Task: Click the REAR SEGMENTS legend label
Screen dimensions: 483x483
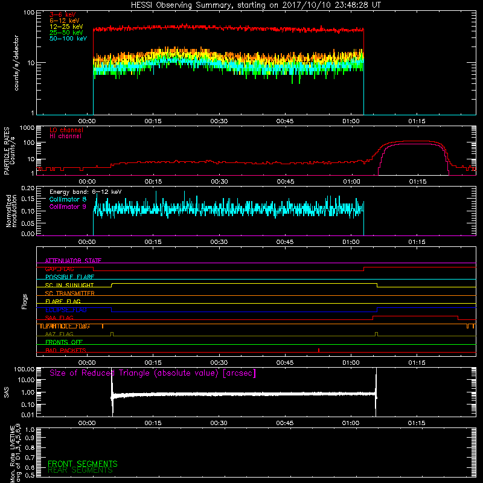Action: [80, 470]
